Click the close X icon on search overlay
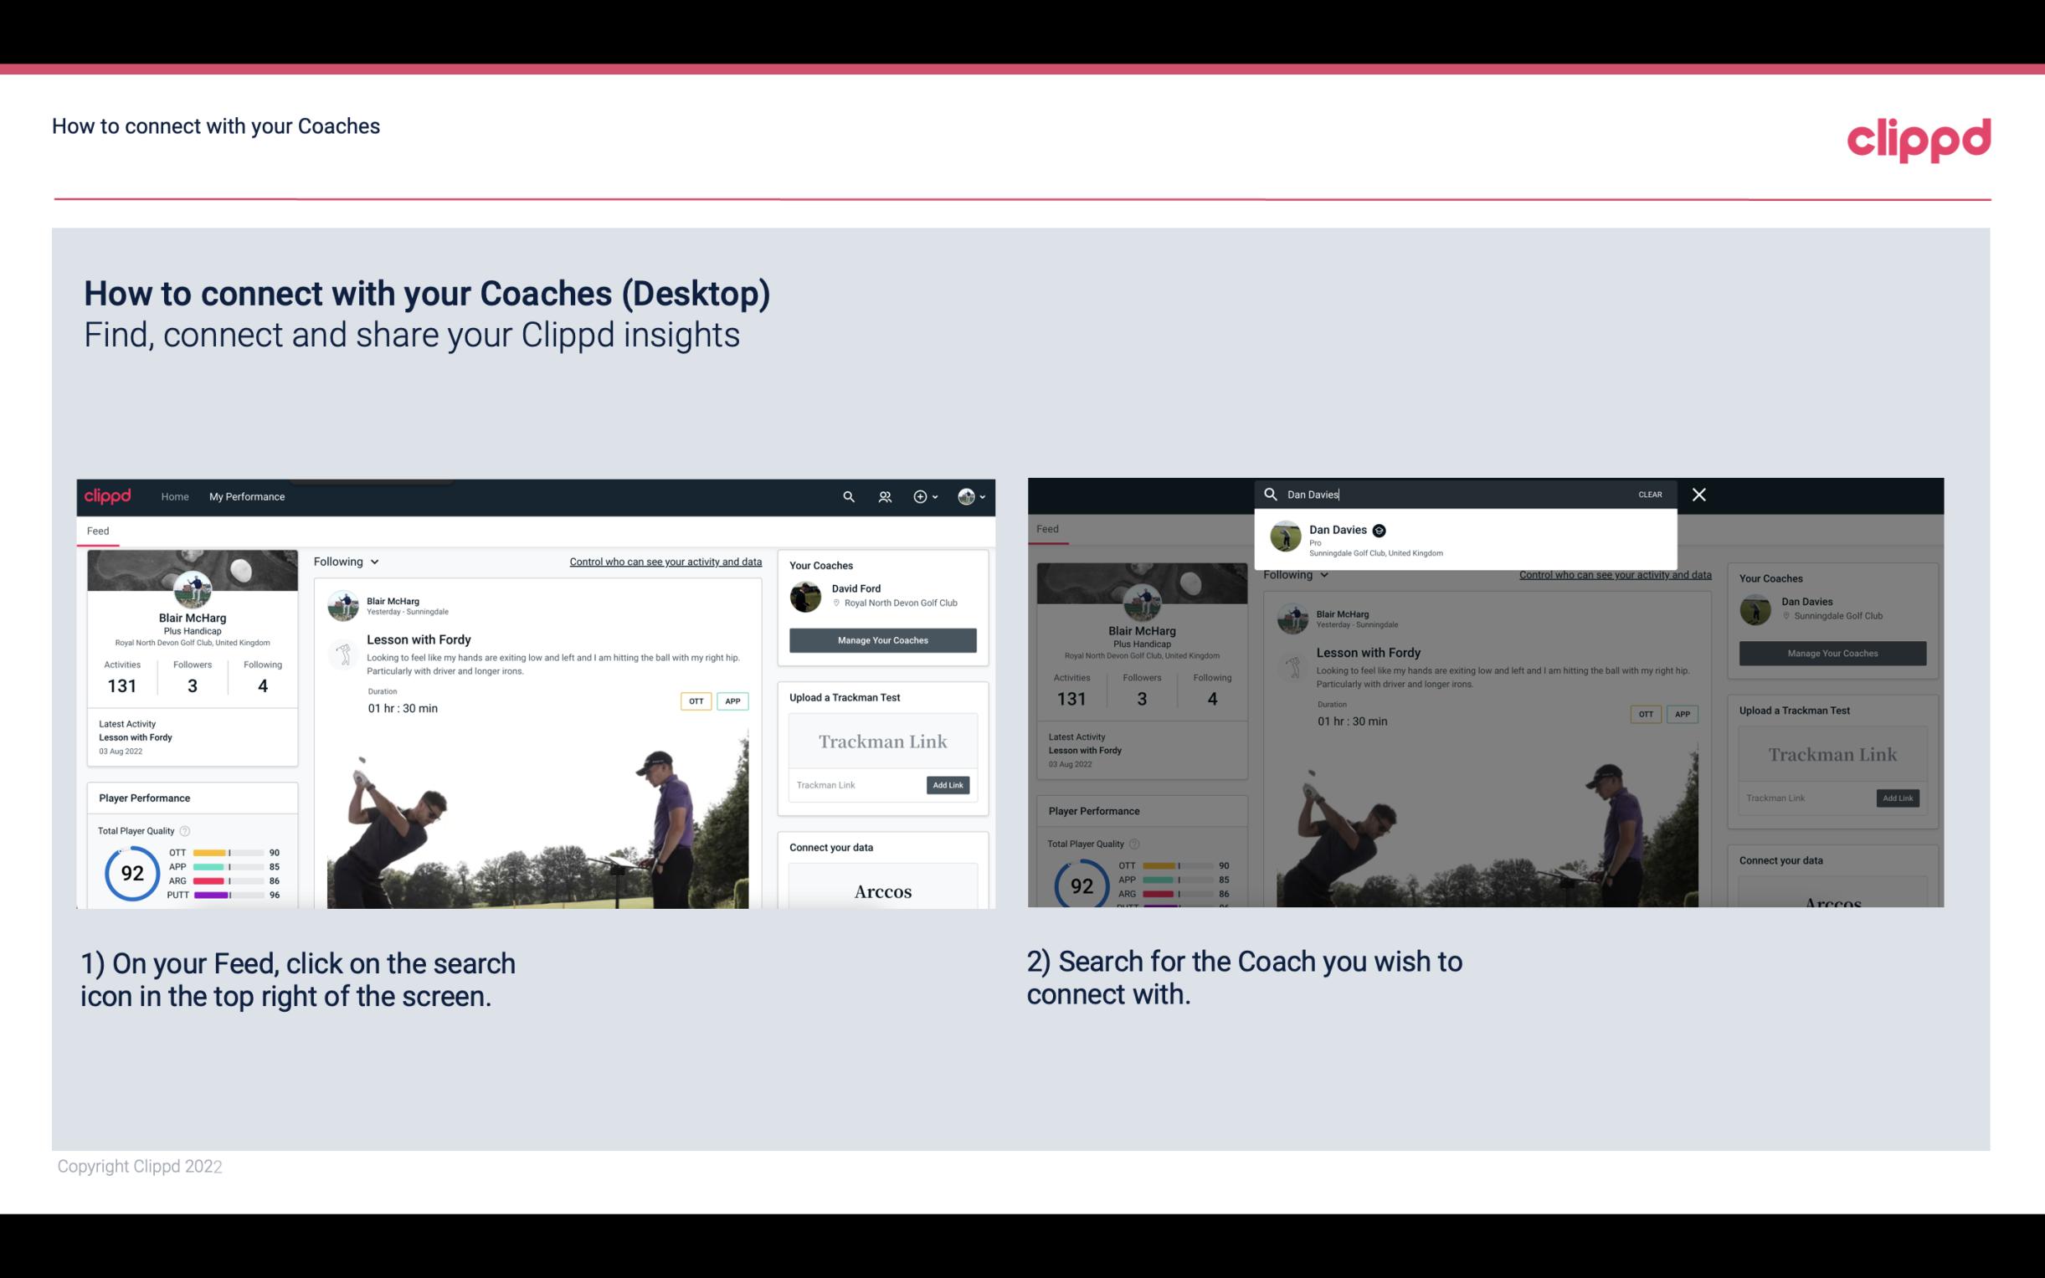The height and width of the screenshot is (1278, 2045). pos(1699,493)
